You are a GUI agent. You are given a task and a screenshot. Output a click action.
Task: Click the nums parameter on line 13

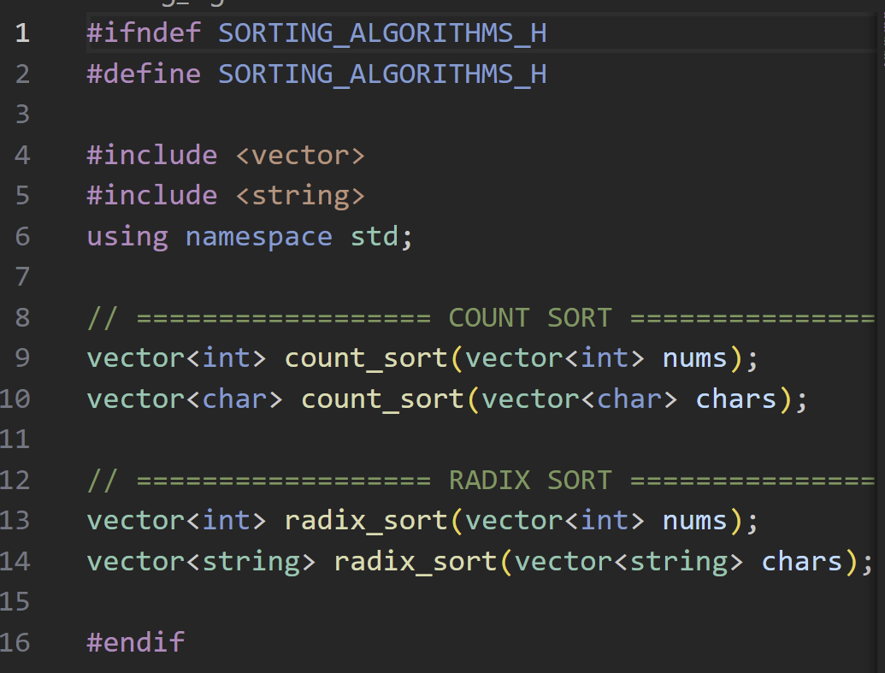(695, 520)
